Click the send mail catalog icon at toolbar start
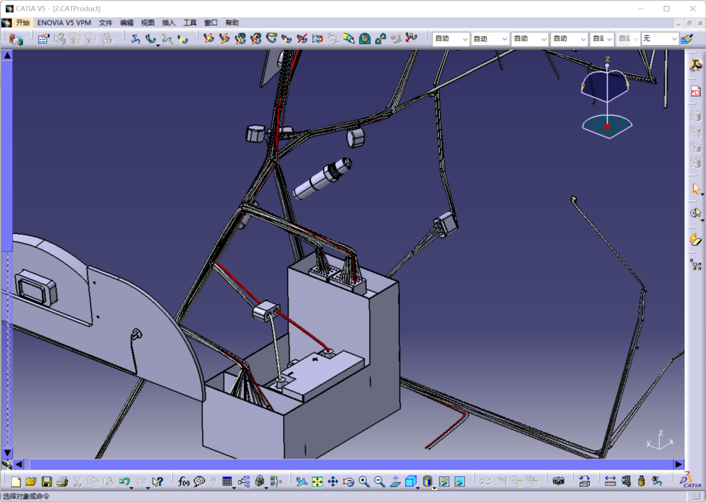 [16, 39]
